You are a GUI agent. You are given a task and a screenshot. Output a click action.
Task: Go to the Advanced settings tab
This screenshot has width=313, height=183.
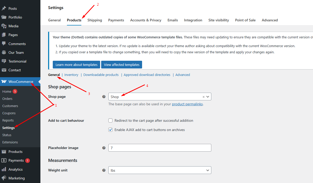pyautogui.click(x=270, y=20)
